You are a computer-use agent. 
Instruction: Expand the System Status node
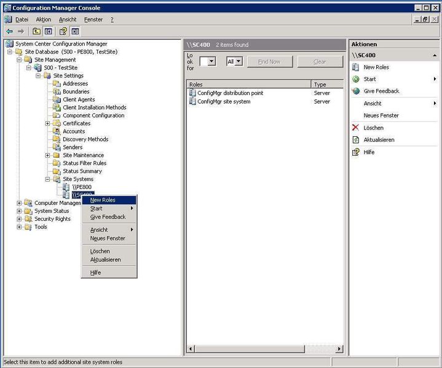tap(19, 211)
